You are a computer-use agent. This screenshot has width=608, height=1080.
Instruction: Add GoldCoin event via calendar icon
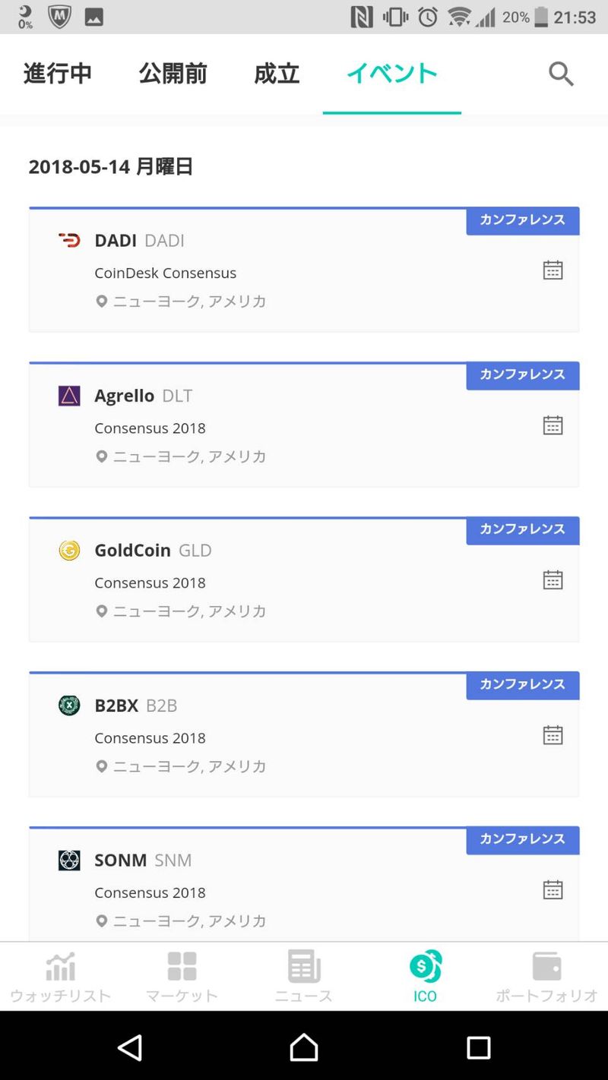(553, 580)
